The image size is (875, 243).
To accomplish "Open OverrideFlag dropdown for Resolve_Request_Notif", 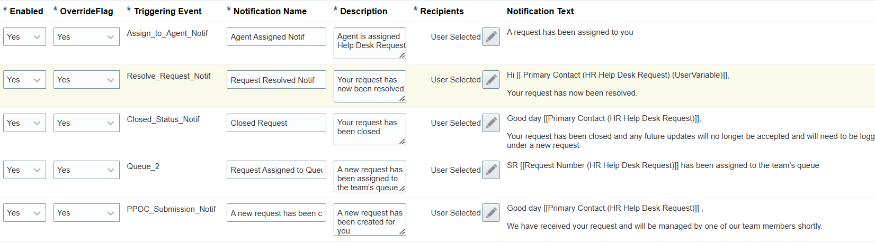I will point(86,80).
